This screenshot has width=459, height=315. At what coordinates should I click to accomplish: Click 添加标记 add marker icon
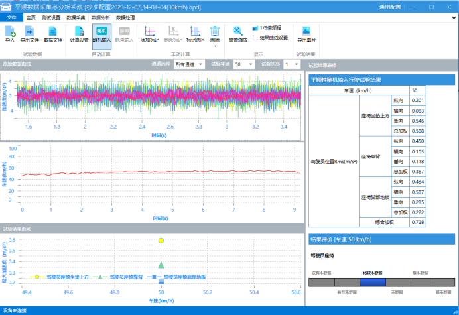[x=150, y=34]
